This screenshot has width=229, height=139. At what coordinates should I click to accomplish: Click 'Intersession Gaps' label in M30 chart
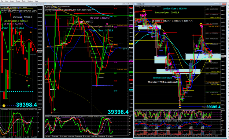coord(162,78)
